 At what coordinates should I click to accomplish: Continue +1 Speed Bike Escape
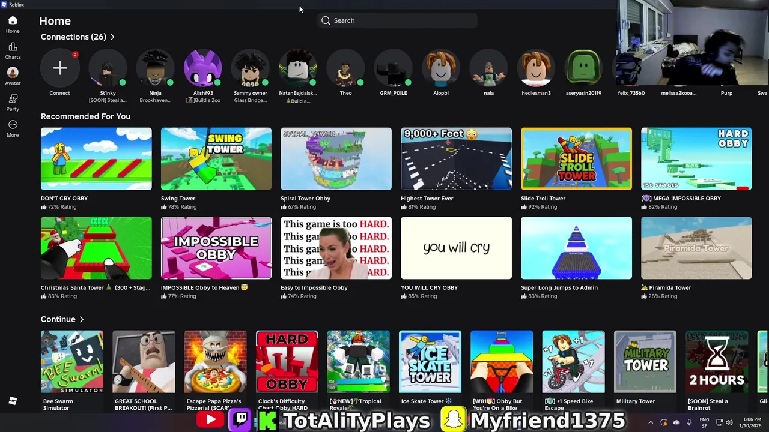coord(573,362)
